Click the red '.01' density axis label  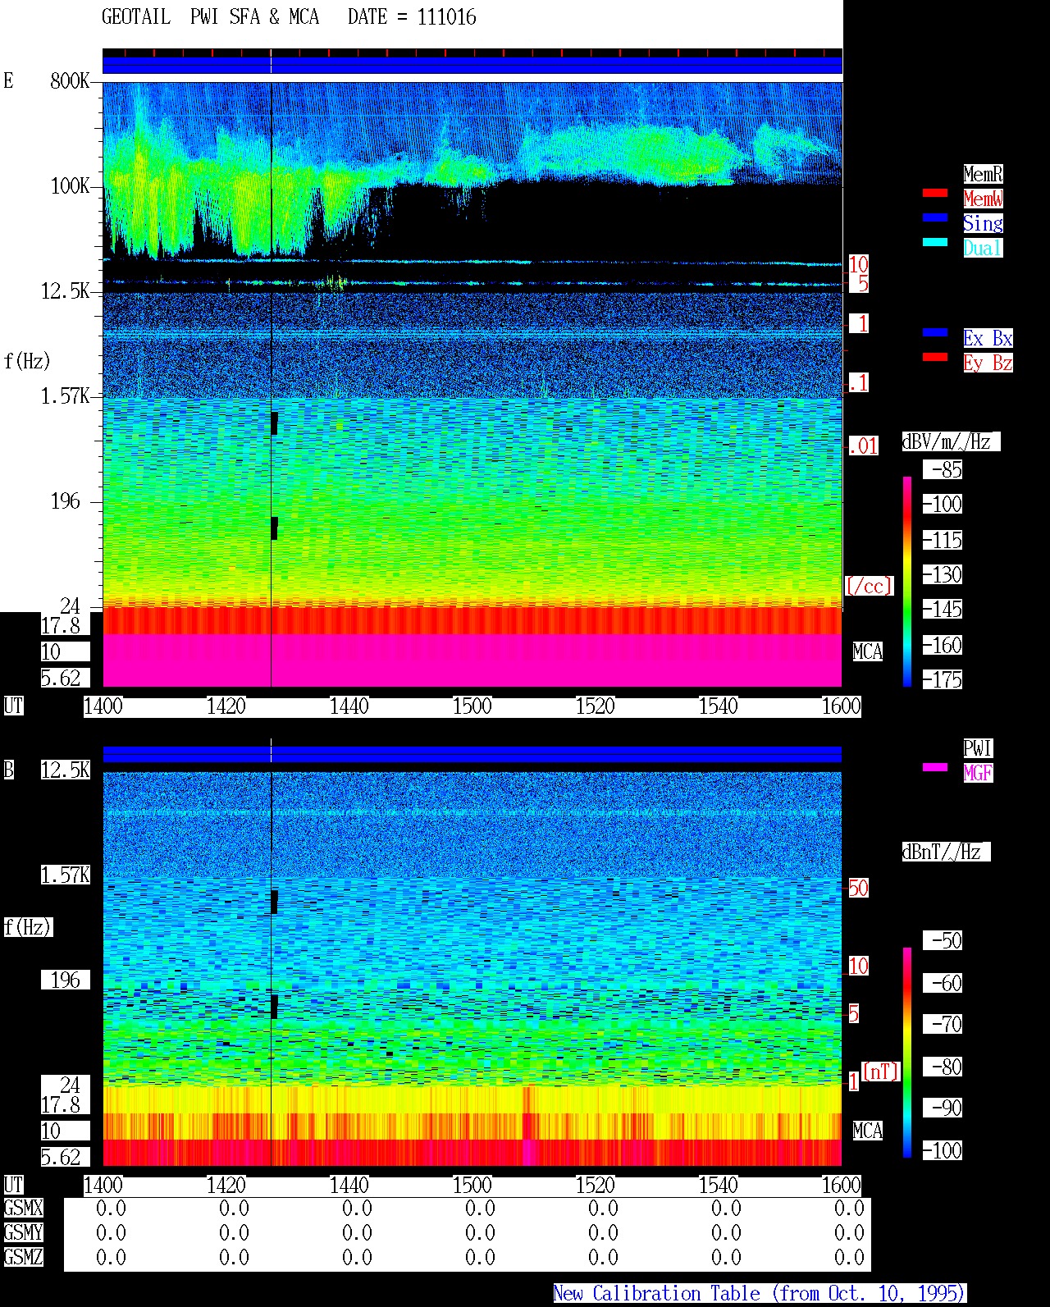click(863, 446)
